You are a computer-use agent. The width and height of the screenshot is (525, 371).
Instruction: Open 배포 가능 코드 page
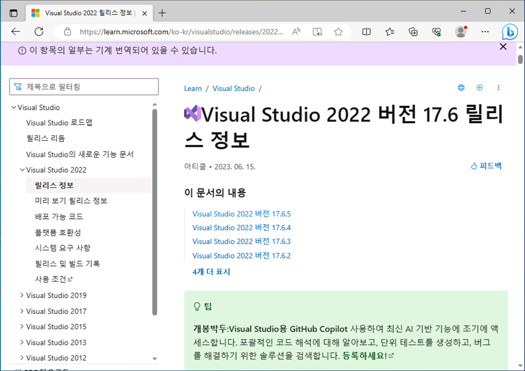click(59, 216)
